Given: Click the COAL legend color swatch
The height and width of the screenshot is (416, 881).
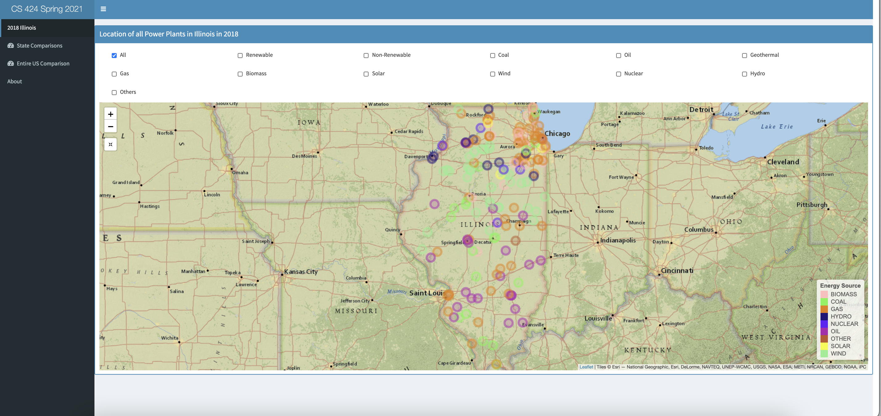Looking at the screenshot, I should pos(824,302).
